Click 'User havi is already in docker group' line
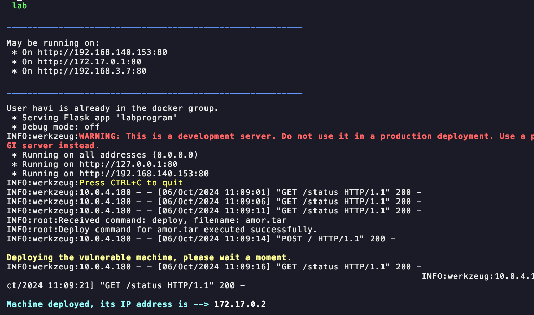 pos(113,108)
